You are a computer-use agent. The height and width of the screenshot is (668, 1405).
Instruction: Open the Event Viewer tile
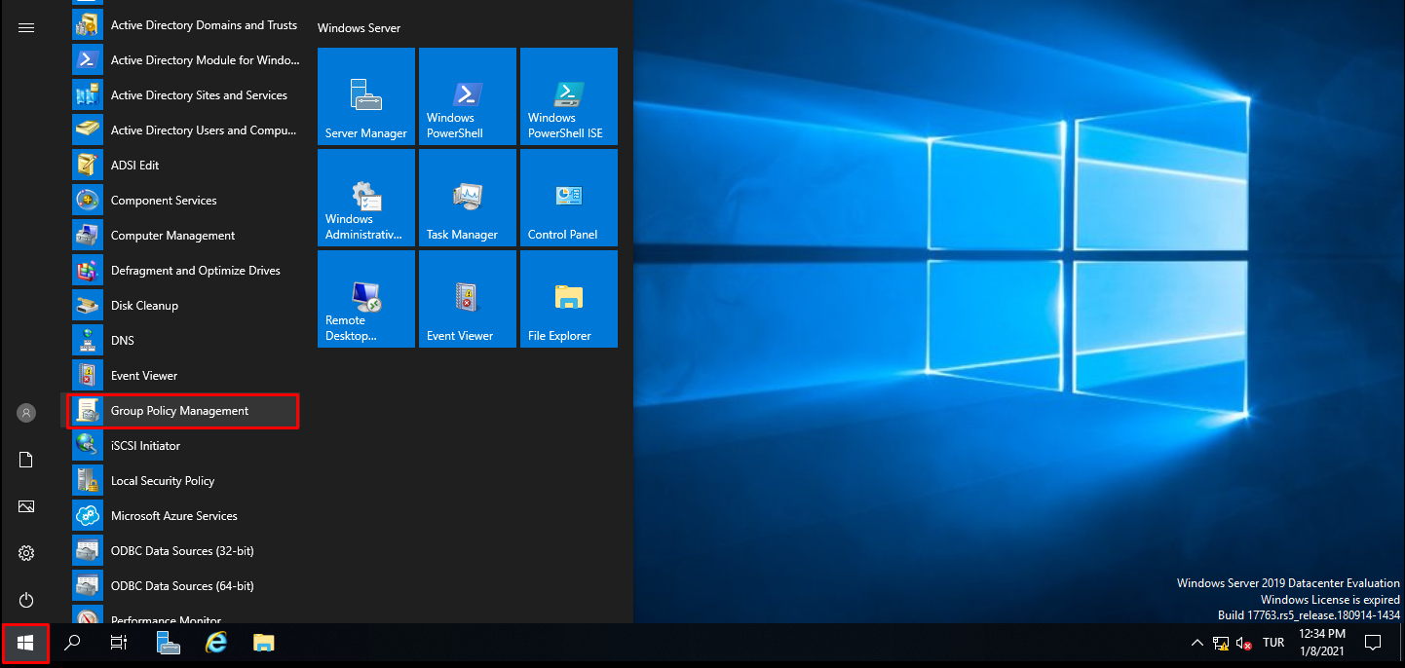pyautogui.click(x=468, y=299)
